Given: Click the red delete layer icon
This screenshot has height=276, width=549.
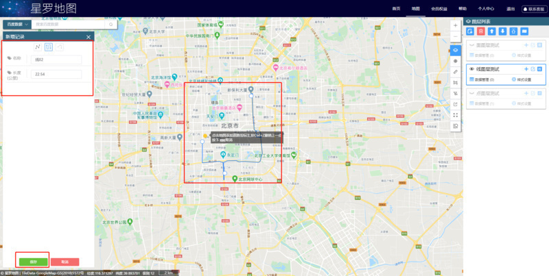Looking at the screenshot, I should coord(481,32).
